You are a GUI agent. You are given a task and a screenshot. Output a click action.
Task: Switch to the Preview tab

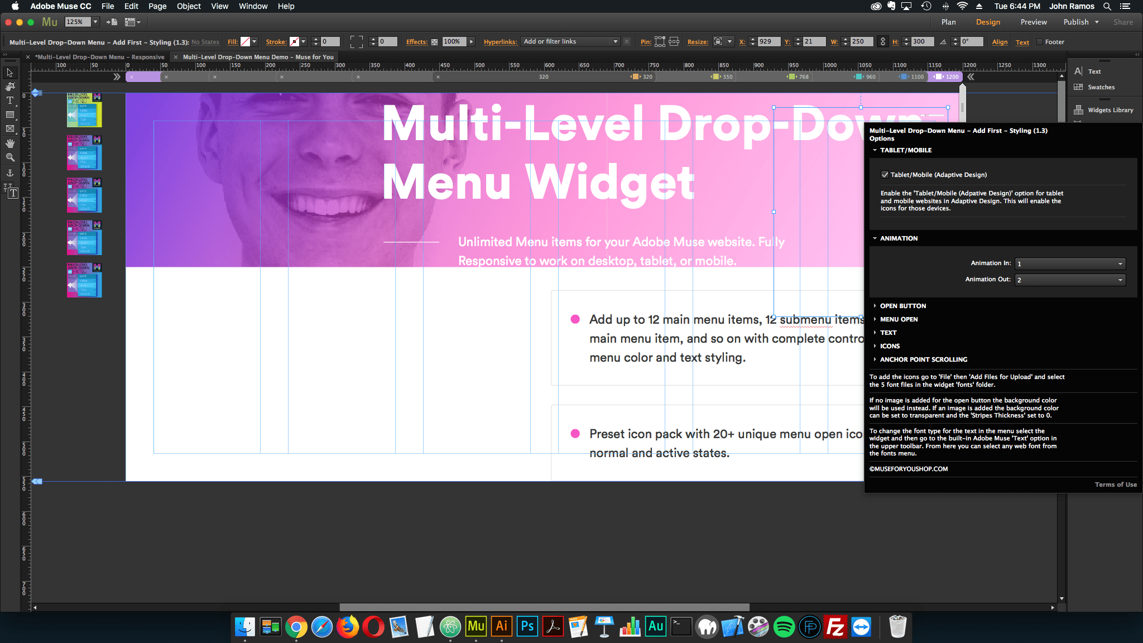(x=1031, y=22)
